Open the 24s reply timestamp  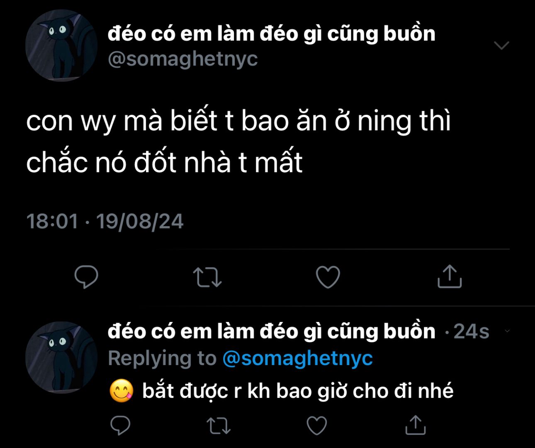coord(471,331)
